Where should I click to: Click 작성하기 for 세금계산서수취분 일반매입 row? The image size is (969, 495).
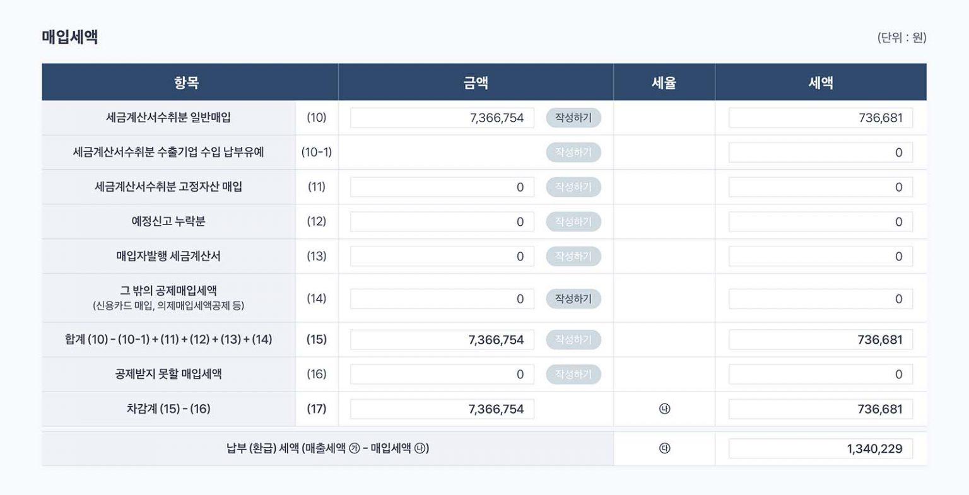click(x=573, y=118)
